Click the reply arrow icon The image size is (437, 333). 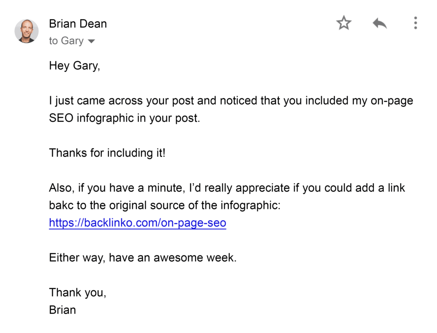coord(379,23)
